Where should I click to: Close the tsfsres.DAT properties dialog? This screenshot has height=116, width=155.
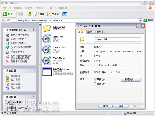coord(143,26)
